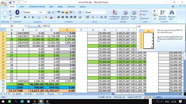Expand the Tahoma font name dropdown
Image resolution: width=186 pixels, height=104 pixels.
38,12
